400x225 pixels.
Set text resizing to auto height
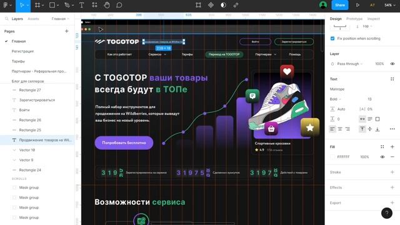370,119
